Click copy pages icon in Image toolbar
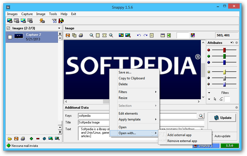The image size is (247, 156). click(74, 35)
